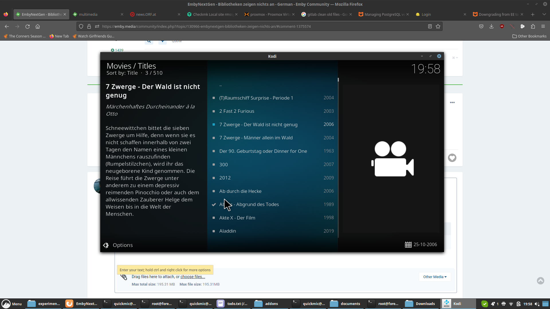This screenshot has height=309, width=550.
Task: Click scroll-to-top arrow circle icon
Action: (540, 281)
